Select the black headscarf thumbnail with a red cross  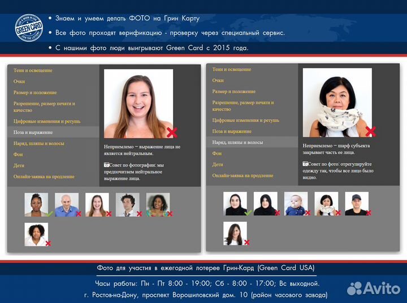point(266,204)
